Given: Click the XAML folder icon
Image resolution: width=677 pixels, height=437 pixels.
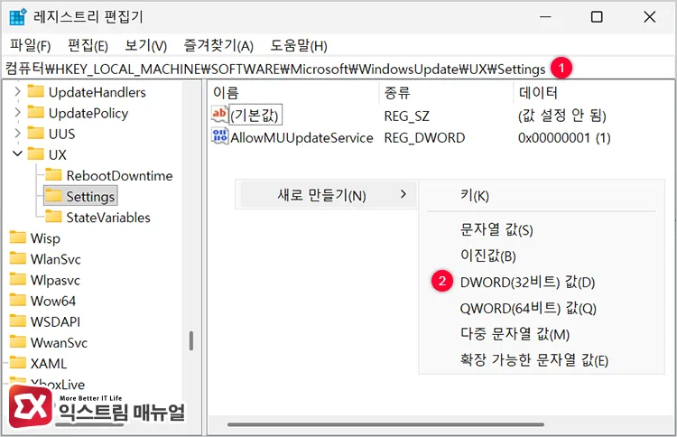Looking at the screenshot, I should click(x=18, y=363).
